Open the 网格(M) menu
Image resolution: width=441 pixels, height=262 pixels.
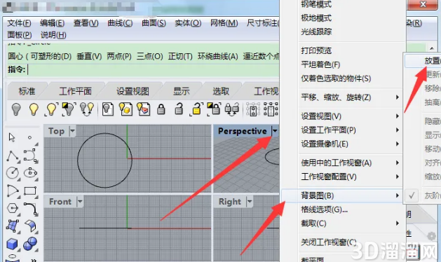click(224, 23)
